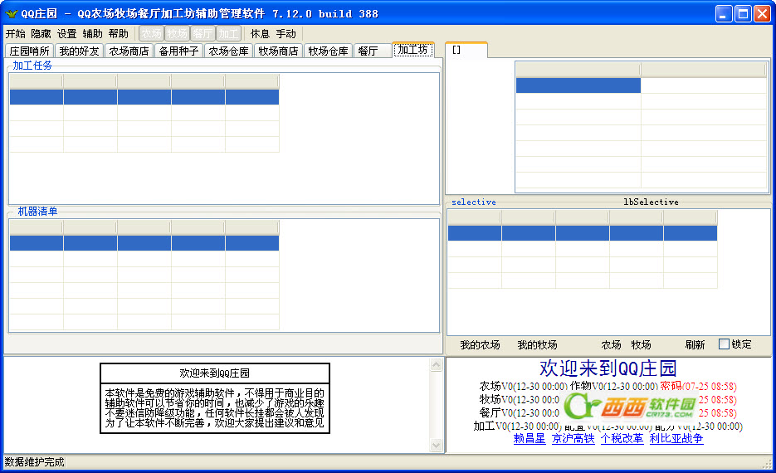776x473 pixels.
Task: Close the QQ庄园 window
Action: 762,13
